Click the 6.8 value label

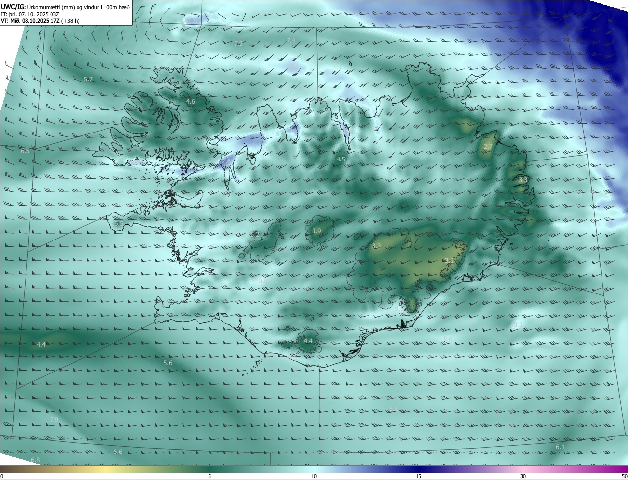pyautogui.click(x=35, y=460)
